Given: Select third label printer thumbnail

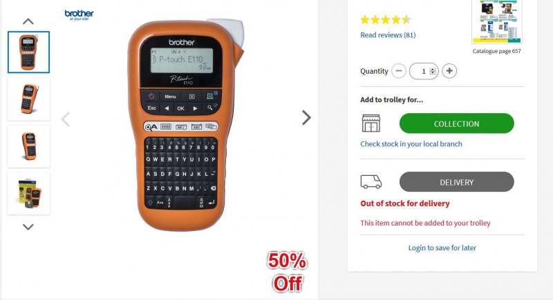Looking at the screenshot, I should pyautogui.click(x=28, y=146).
